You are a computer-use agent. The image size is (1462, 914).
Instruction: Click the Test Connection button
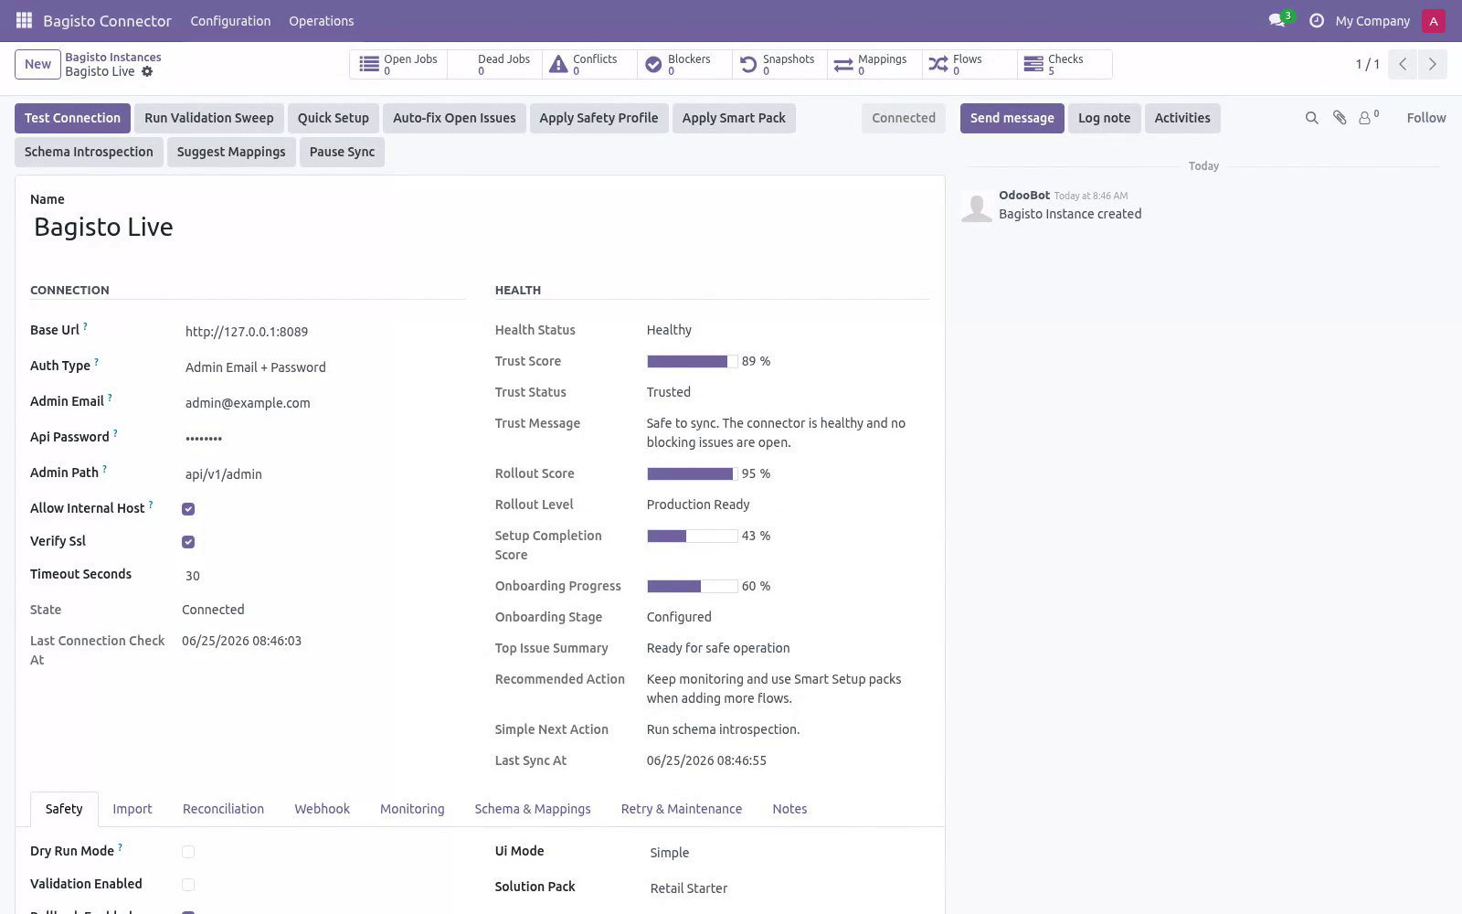pyautogui.click(x=72, y=118)
